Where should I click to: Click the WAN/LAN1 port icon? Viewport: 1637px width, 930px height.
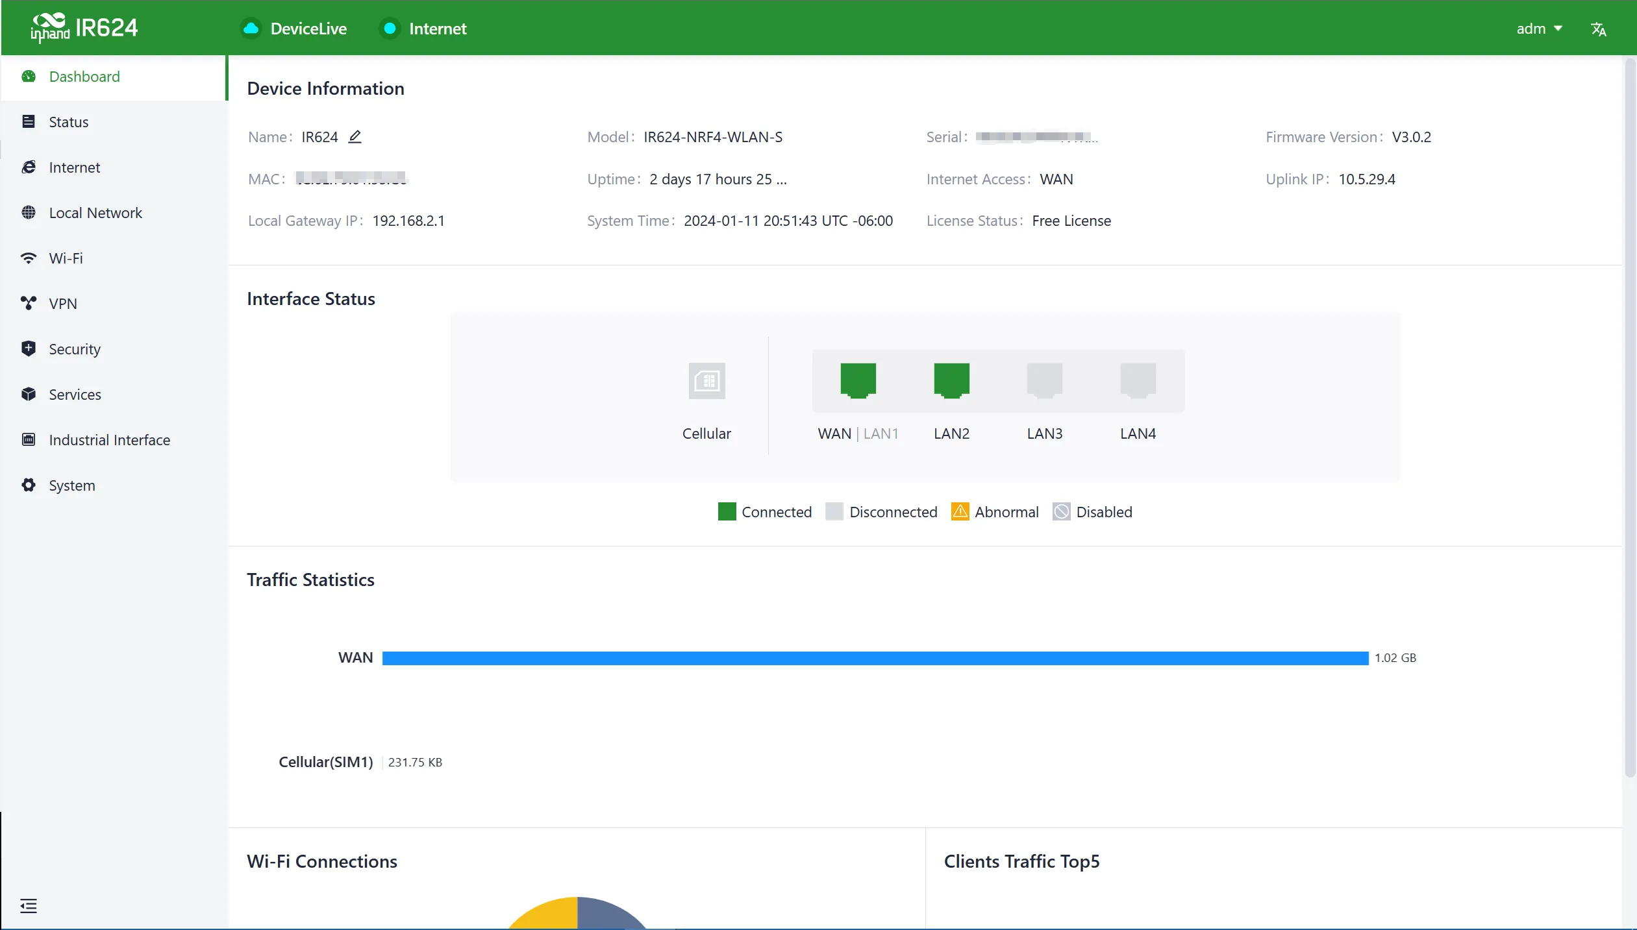(x=858, y=380)
